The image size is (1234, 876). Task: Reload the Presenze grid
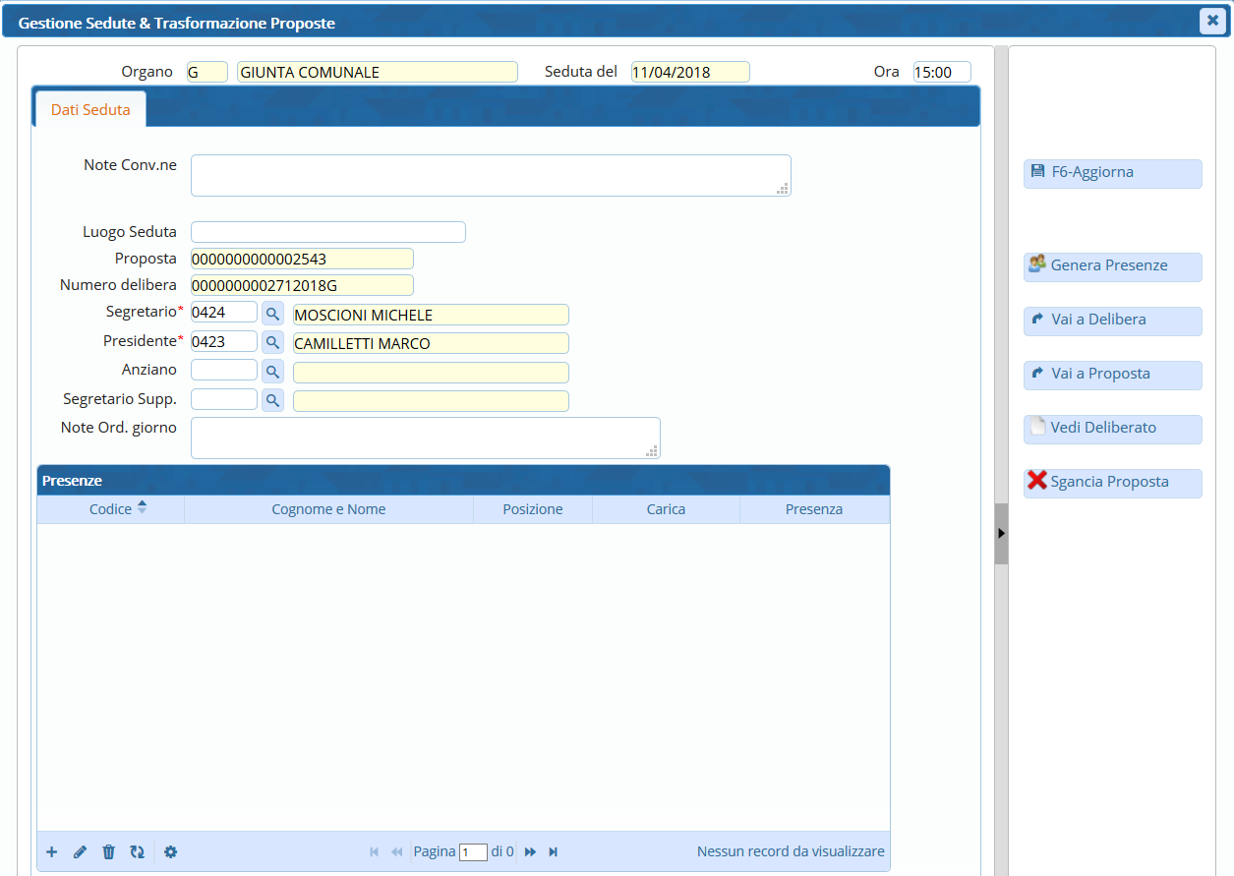click(138, 851)
